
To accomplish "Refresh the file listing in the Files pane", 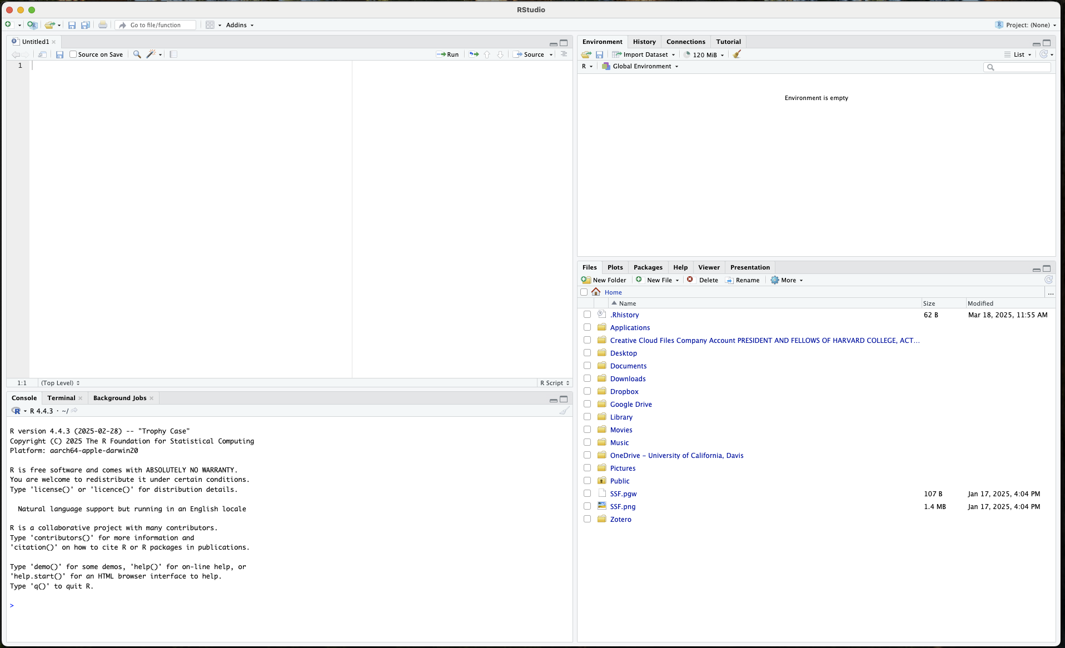I will 1049,280.
